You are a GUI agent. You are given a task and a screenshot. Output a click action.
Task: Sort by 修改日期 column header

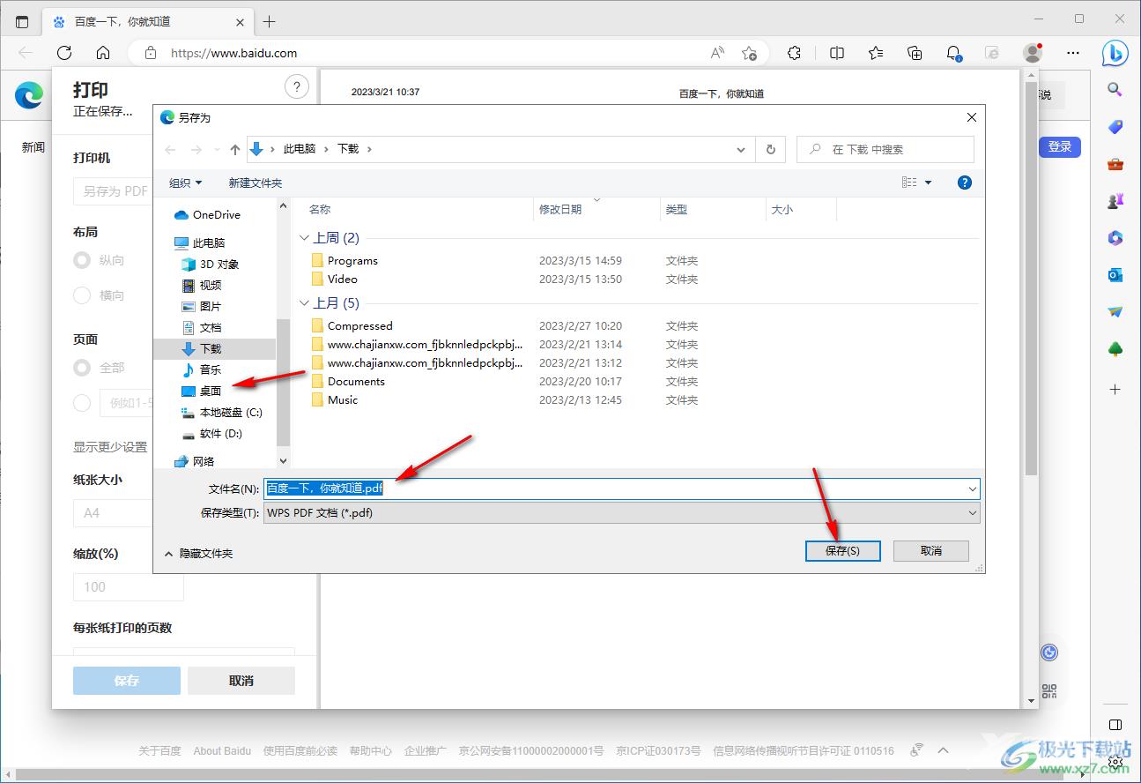[560, 209]
